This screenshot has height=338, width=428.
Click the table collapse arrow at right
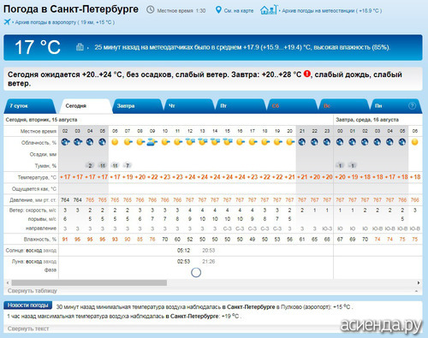417,291
